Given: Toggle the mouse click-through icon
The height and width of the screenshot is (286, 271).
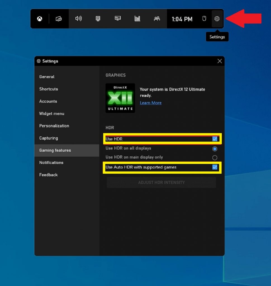Looking at the screenshot, I should [x=204, y=19].
